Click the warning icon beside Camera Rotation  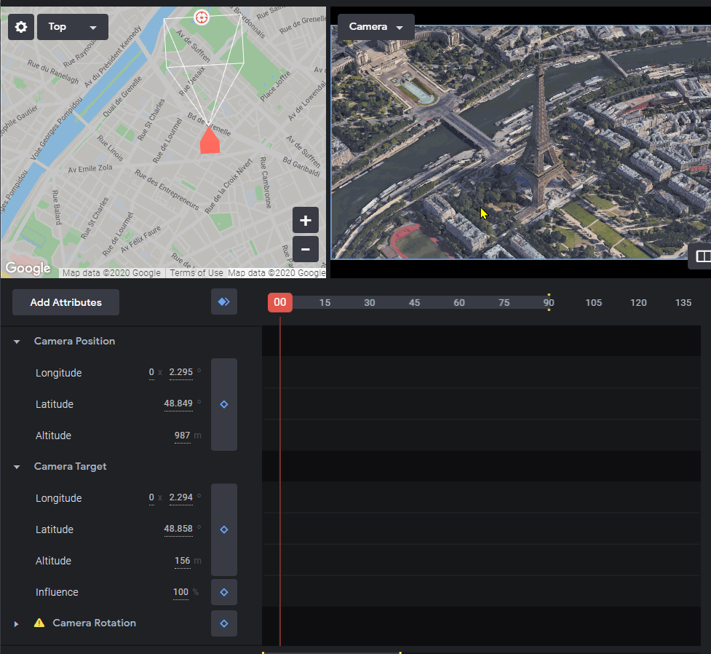point(39,623)
